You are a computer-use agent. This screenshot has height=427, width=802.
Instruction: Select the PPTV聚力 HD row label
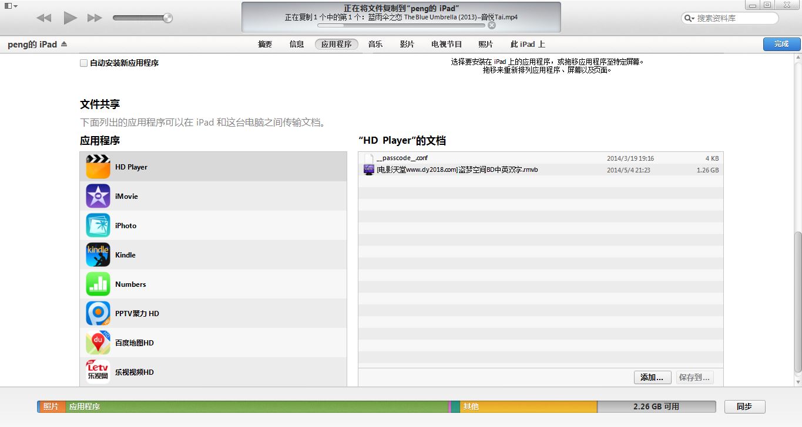click(137, 313)
